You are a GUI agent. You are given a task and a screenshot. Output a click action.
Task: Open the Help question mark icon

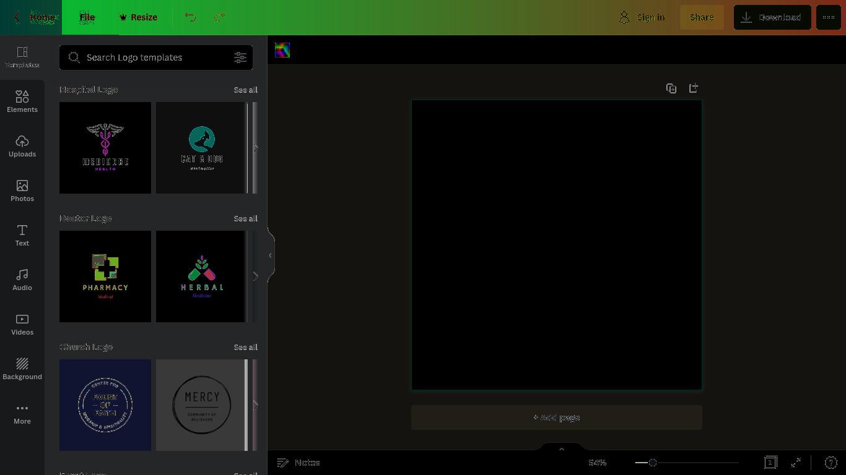pyautogui.click(x=831, y=463)
